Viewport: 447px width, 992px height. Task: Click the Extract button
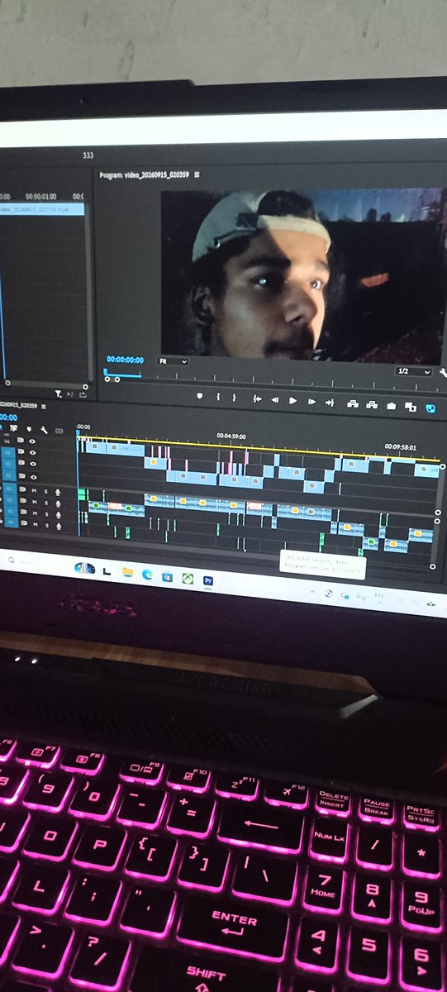click(372, 405)
